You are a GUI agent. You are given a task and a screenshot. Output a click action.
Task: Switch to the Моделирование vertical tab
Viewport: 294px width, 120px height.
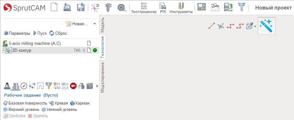point(102,77)
